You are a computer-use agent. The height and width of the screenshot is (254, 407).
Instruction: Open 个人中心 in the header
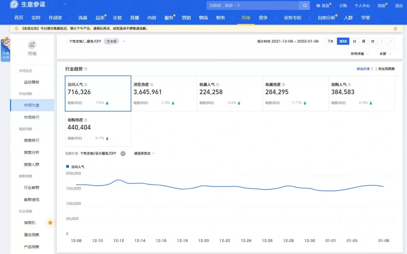coord(362,6)
